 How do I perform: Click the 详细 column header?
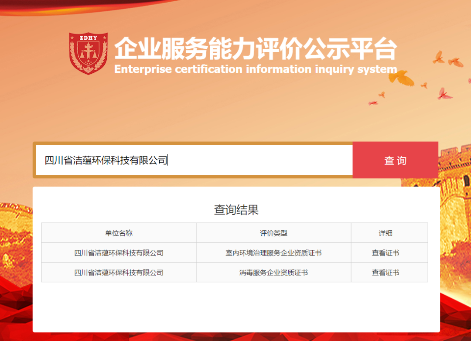(385, 233)
